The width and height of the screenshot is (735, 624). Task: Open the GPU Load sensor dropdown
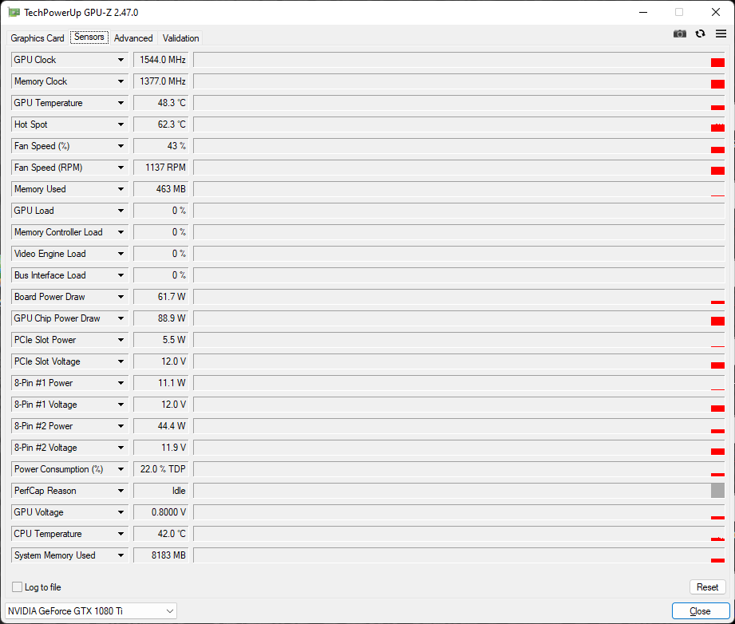[x=121, y=211]
